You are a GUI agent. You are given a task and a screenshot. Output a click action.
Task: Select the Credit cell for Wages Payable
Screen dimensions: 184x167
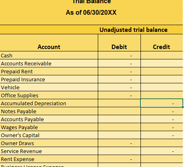[x=162, y=127]
